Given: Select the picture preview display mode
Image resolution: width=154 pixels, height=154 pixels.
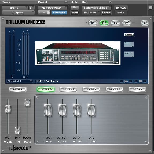Looking at the screenshot, I should [104, 23].
